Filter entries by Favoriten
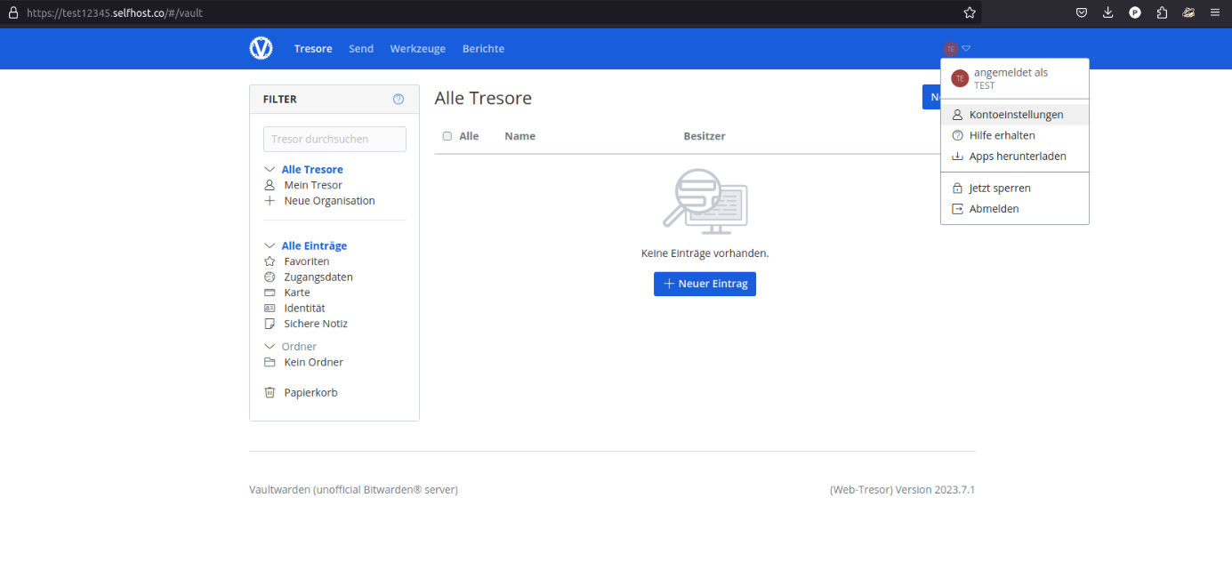The height and width of the screenshot is (562, 1232). (306, 261)
